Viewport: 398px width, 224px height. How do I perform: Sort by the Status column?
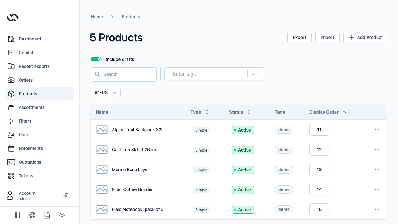pyautogui.click(x=240, y=112)
